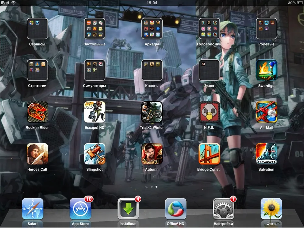Open the Симуляторы folder

pyautogui.click(x=95, y=70)
